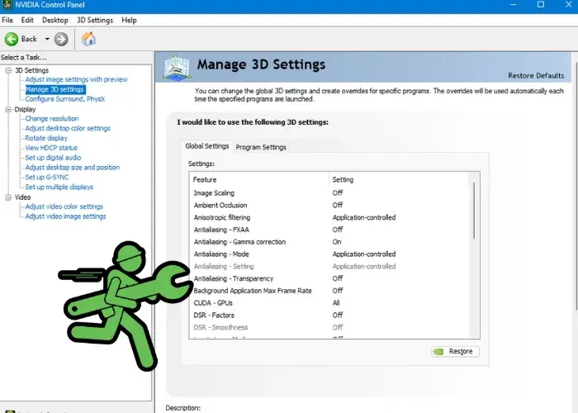Screen dimensions: 578x413
Task: Click the Restore Defaults link
Action: (x=536, y=76)
